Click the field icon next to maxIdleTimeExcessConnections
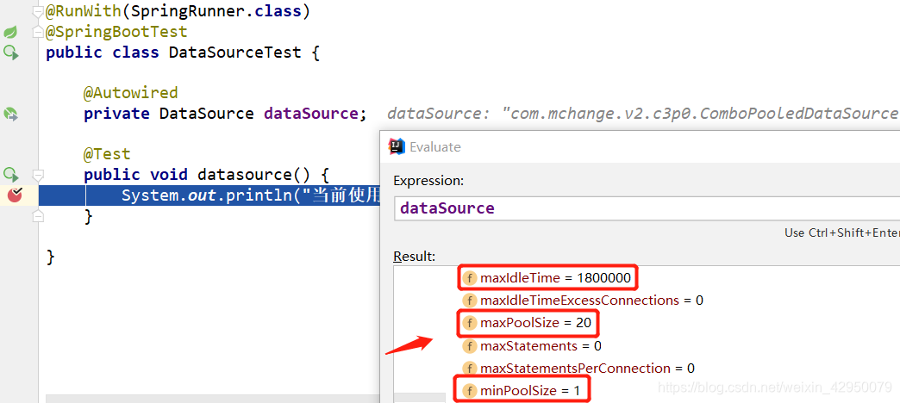Viewport: 900px width, 403px height. point(470,301)
